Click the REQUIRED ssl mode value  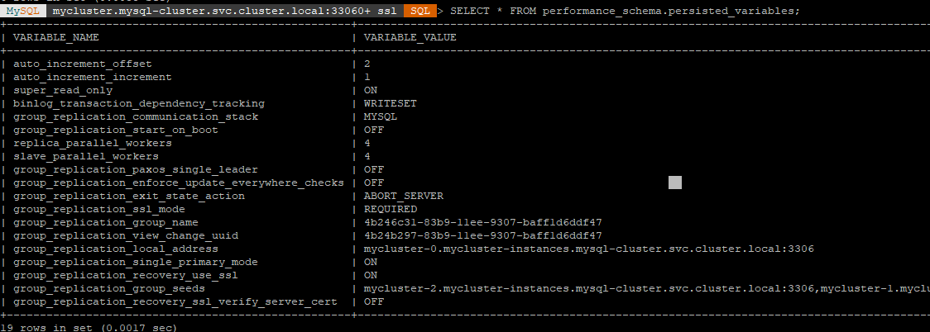tap(391, 209)
